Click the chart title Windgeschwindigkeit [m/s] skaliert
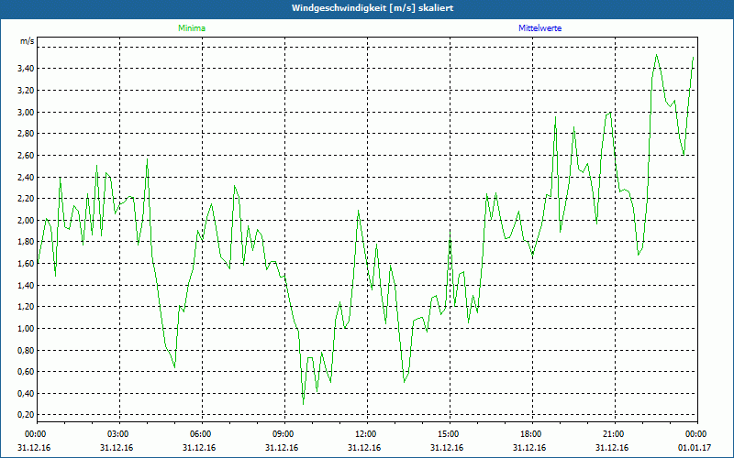The width and height of the screenshot is (734, 458). (373, 8)
